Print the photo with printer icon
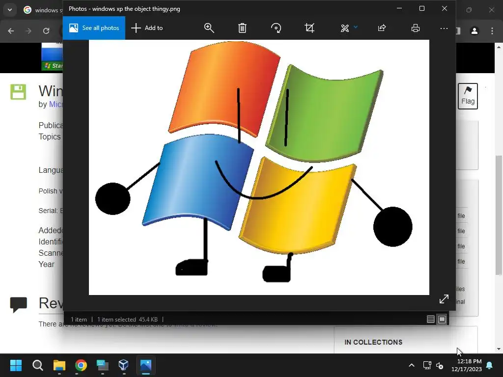This screenshot has height=377, width=503. pyautogui.click(x=416, y=28)
